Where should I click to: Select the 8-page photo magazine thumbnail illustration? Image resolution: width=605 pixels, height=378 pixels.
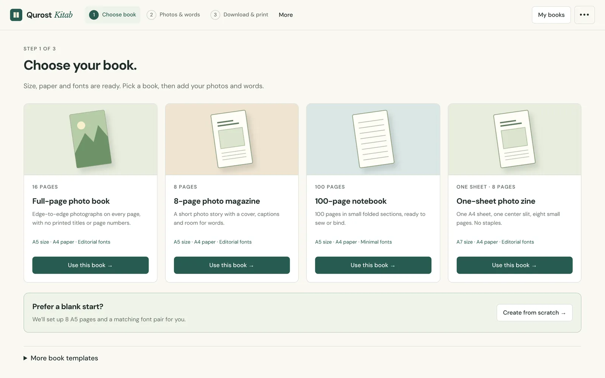pos(231,139)
